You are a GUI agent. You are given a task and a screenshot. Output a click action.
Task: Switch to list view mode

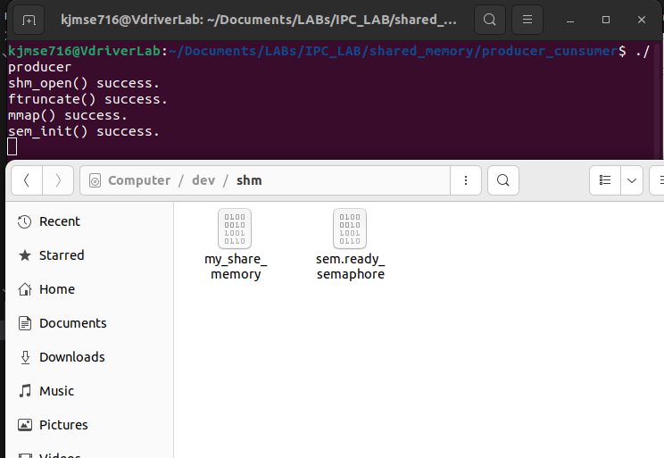point(605,180)
